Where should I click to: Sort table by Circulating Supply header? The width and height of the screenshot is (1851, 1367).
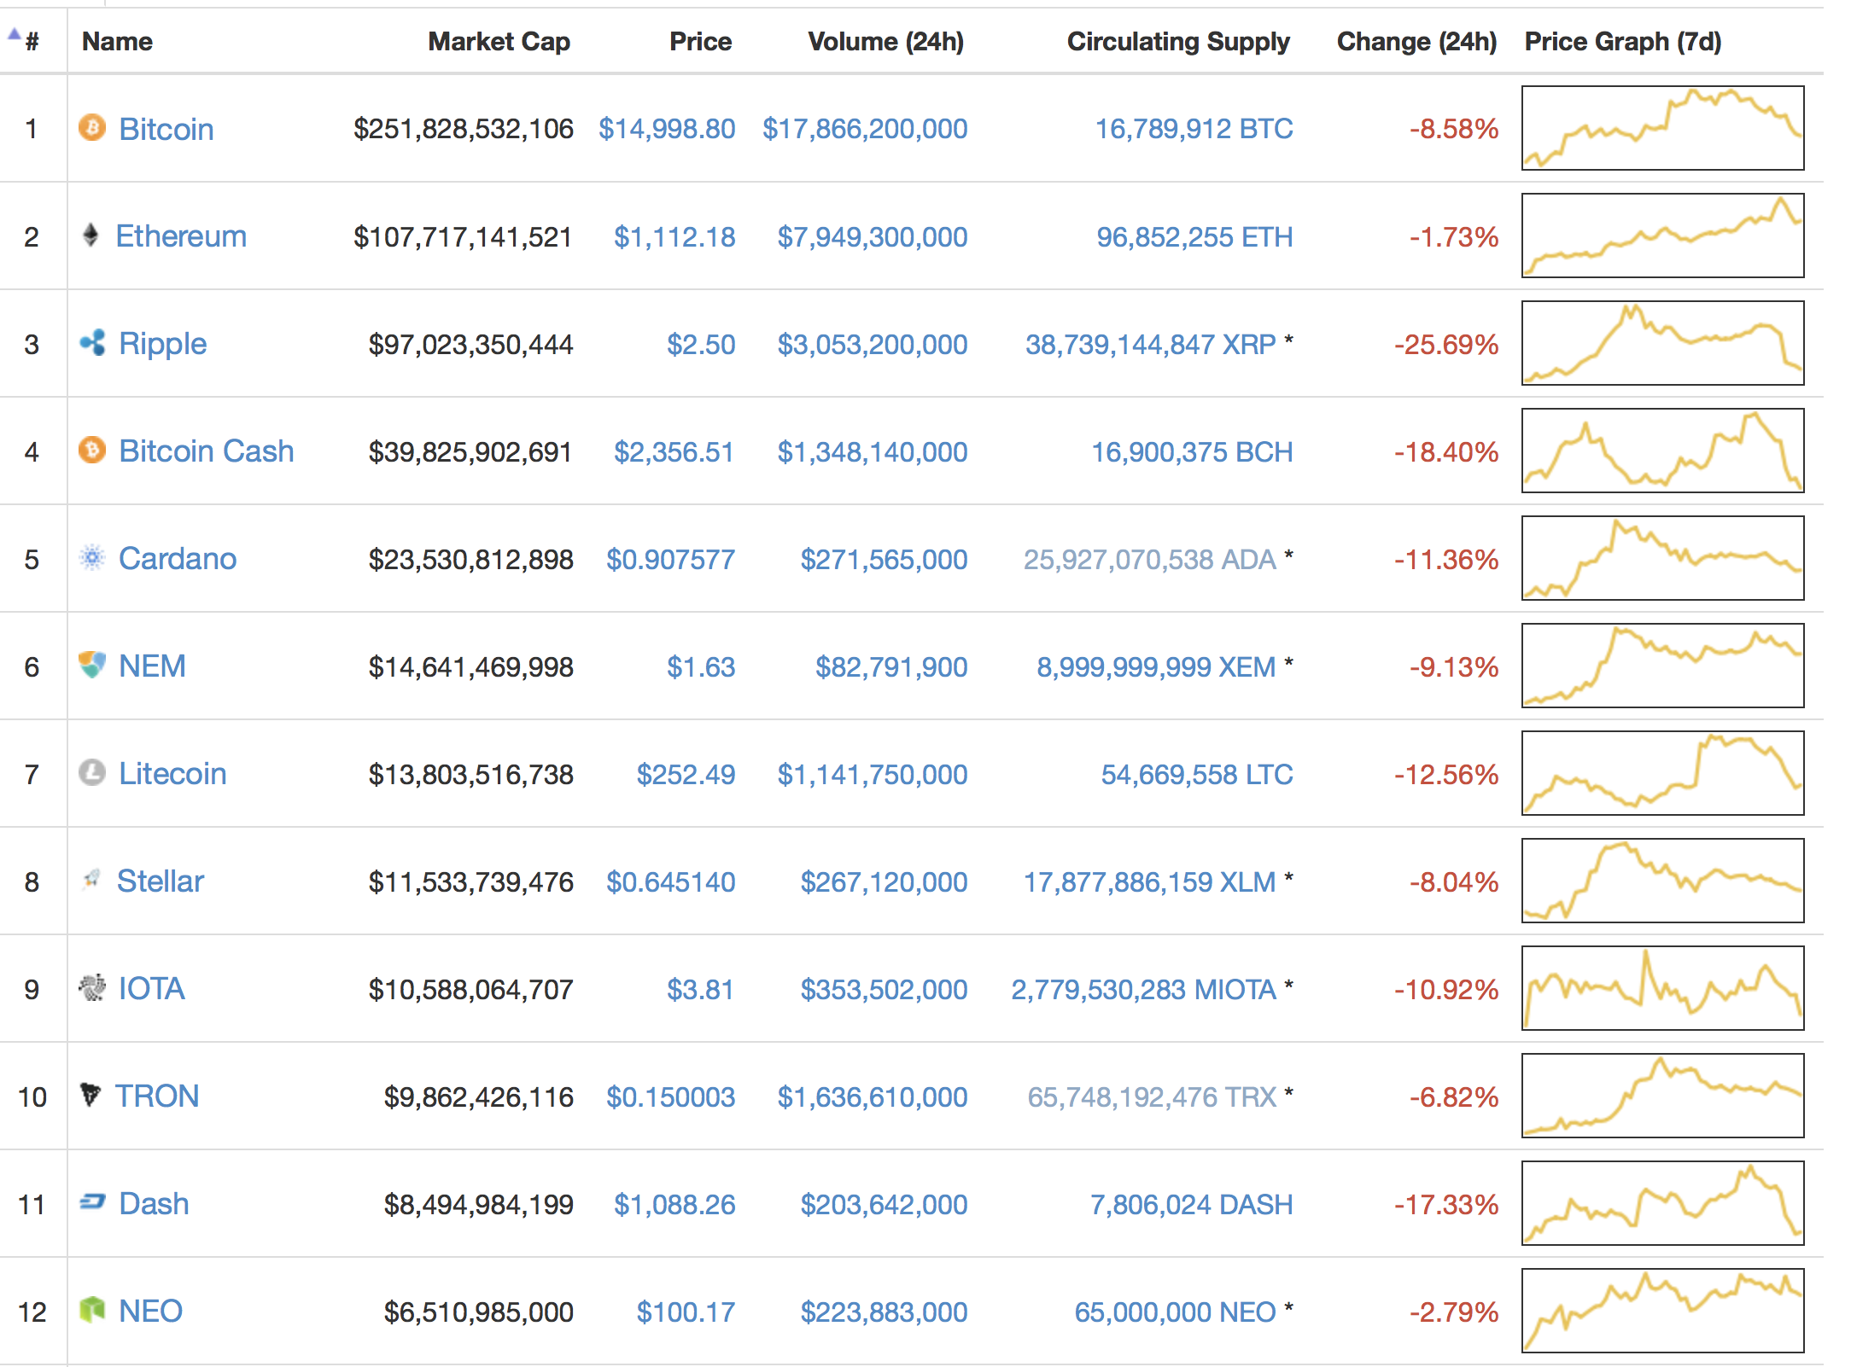tap(1178, 42)
